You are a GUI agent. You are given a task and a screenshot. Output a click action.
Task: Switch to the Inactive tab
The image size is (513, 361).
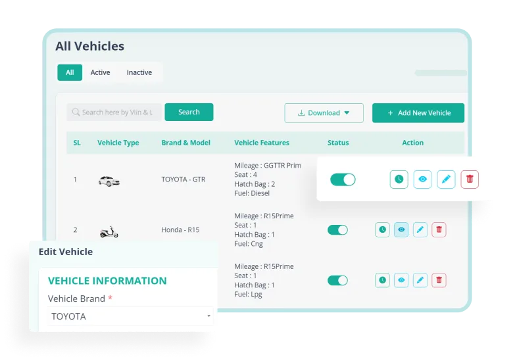click(139, 72)
